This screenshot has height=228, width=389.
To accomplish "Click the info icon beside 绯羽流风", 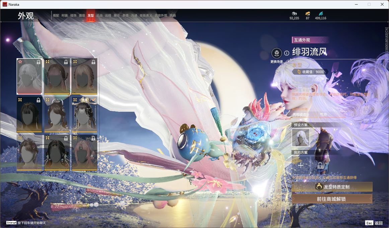I will 287,53.
